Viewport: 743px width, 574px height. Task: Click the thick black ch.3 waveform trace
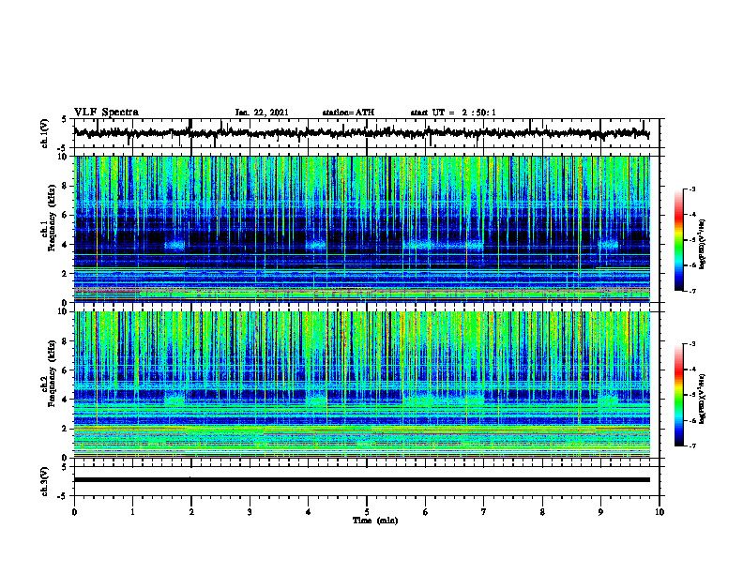362,480
